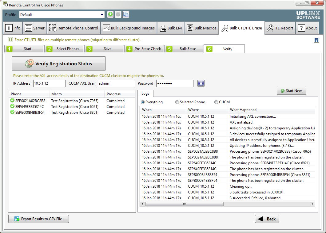Select log row 'AXL initialized.'

(x=228, y=122)
